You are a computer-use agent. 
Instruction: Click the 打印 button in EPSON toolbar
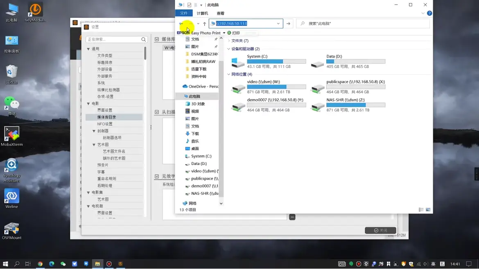[234, 33]
